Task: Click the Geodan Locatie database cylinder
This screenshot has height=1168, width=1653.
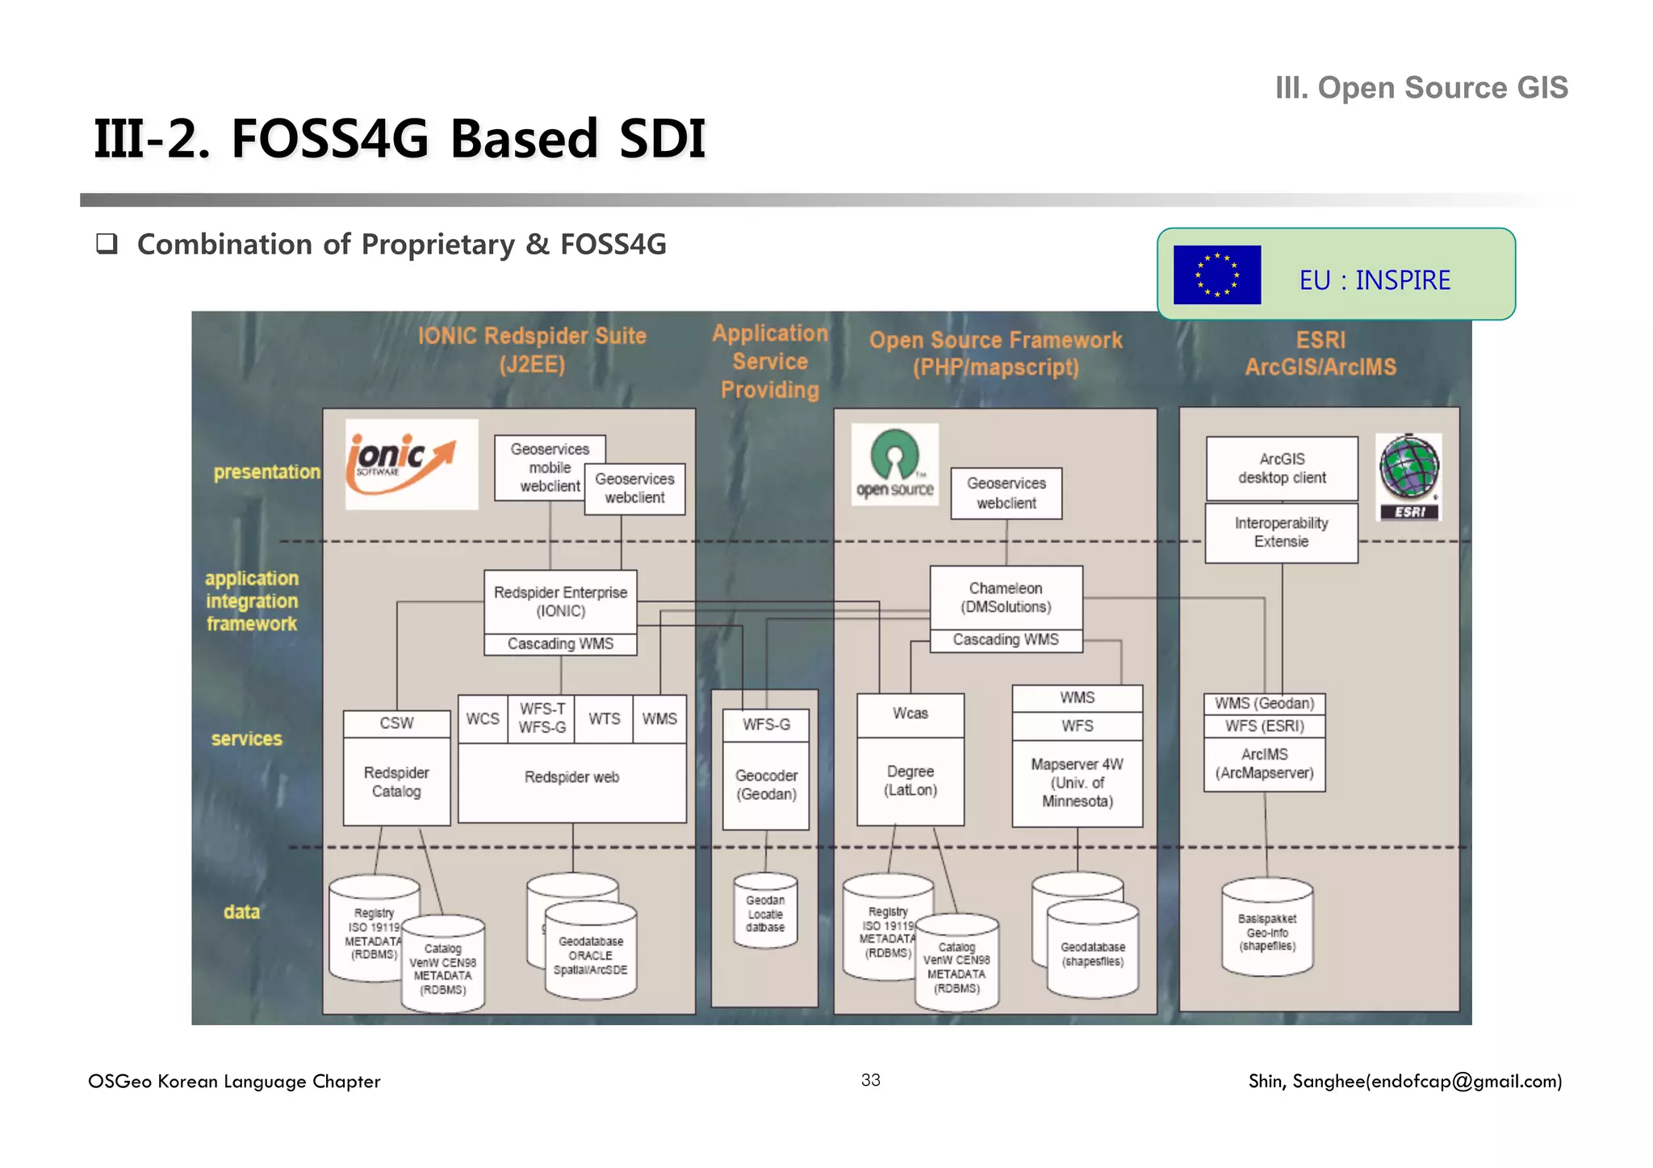Action: coord(765,912)
